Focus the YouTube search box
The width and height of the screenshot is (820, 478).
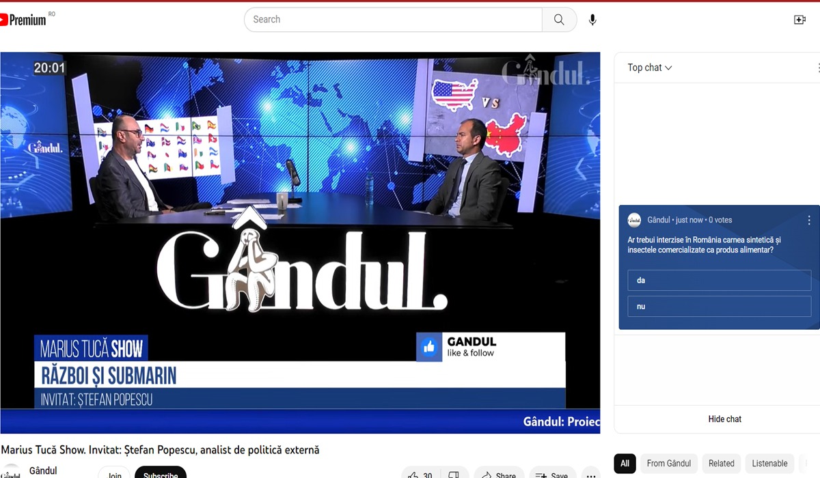393,20
